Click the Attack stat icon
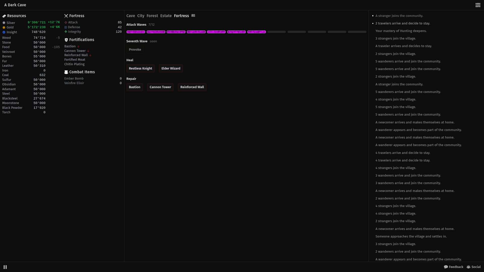484x272 pixels. [66, 22]
